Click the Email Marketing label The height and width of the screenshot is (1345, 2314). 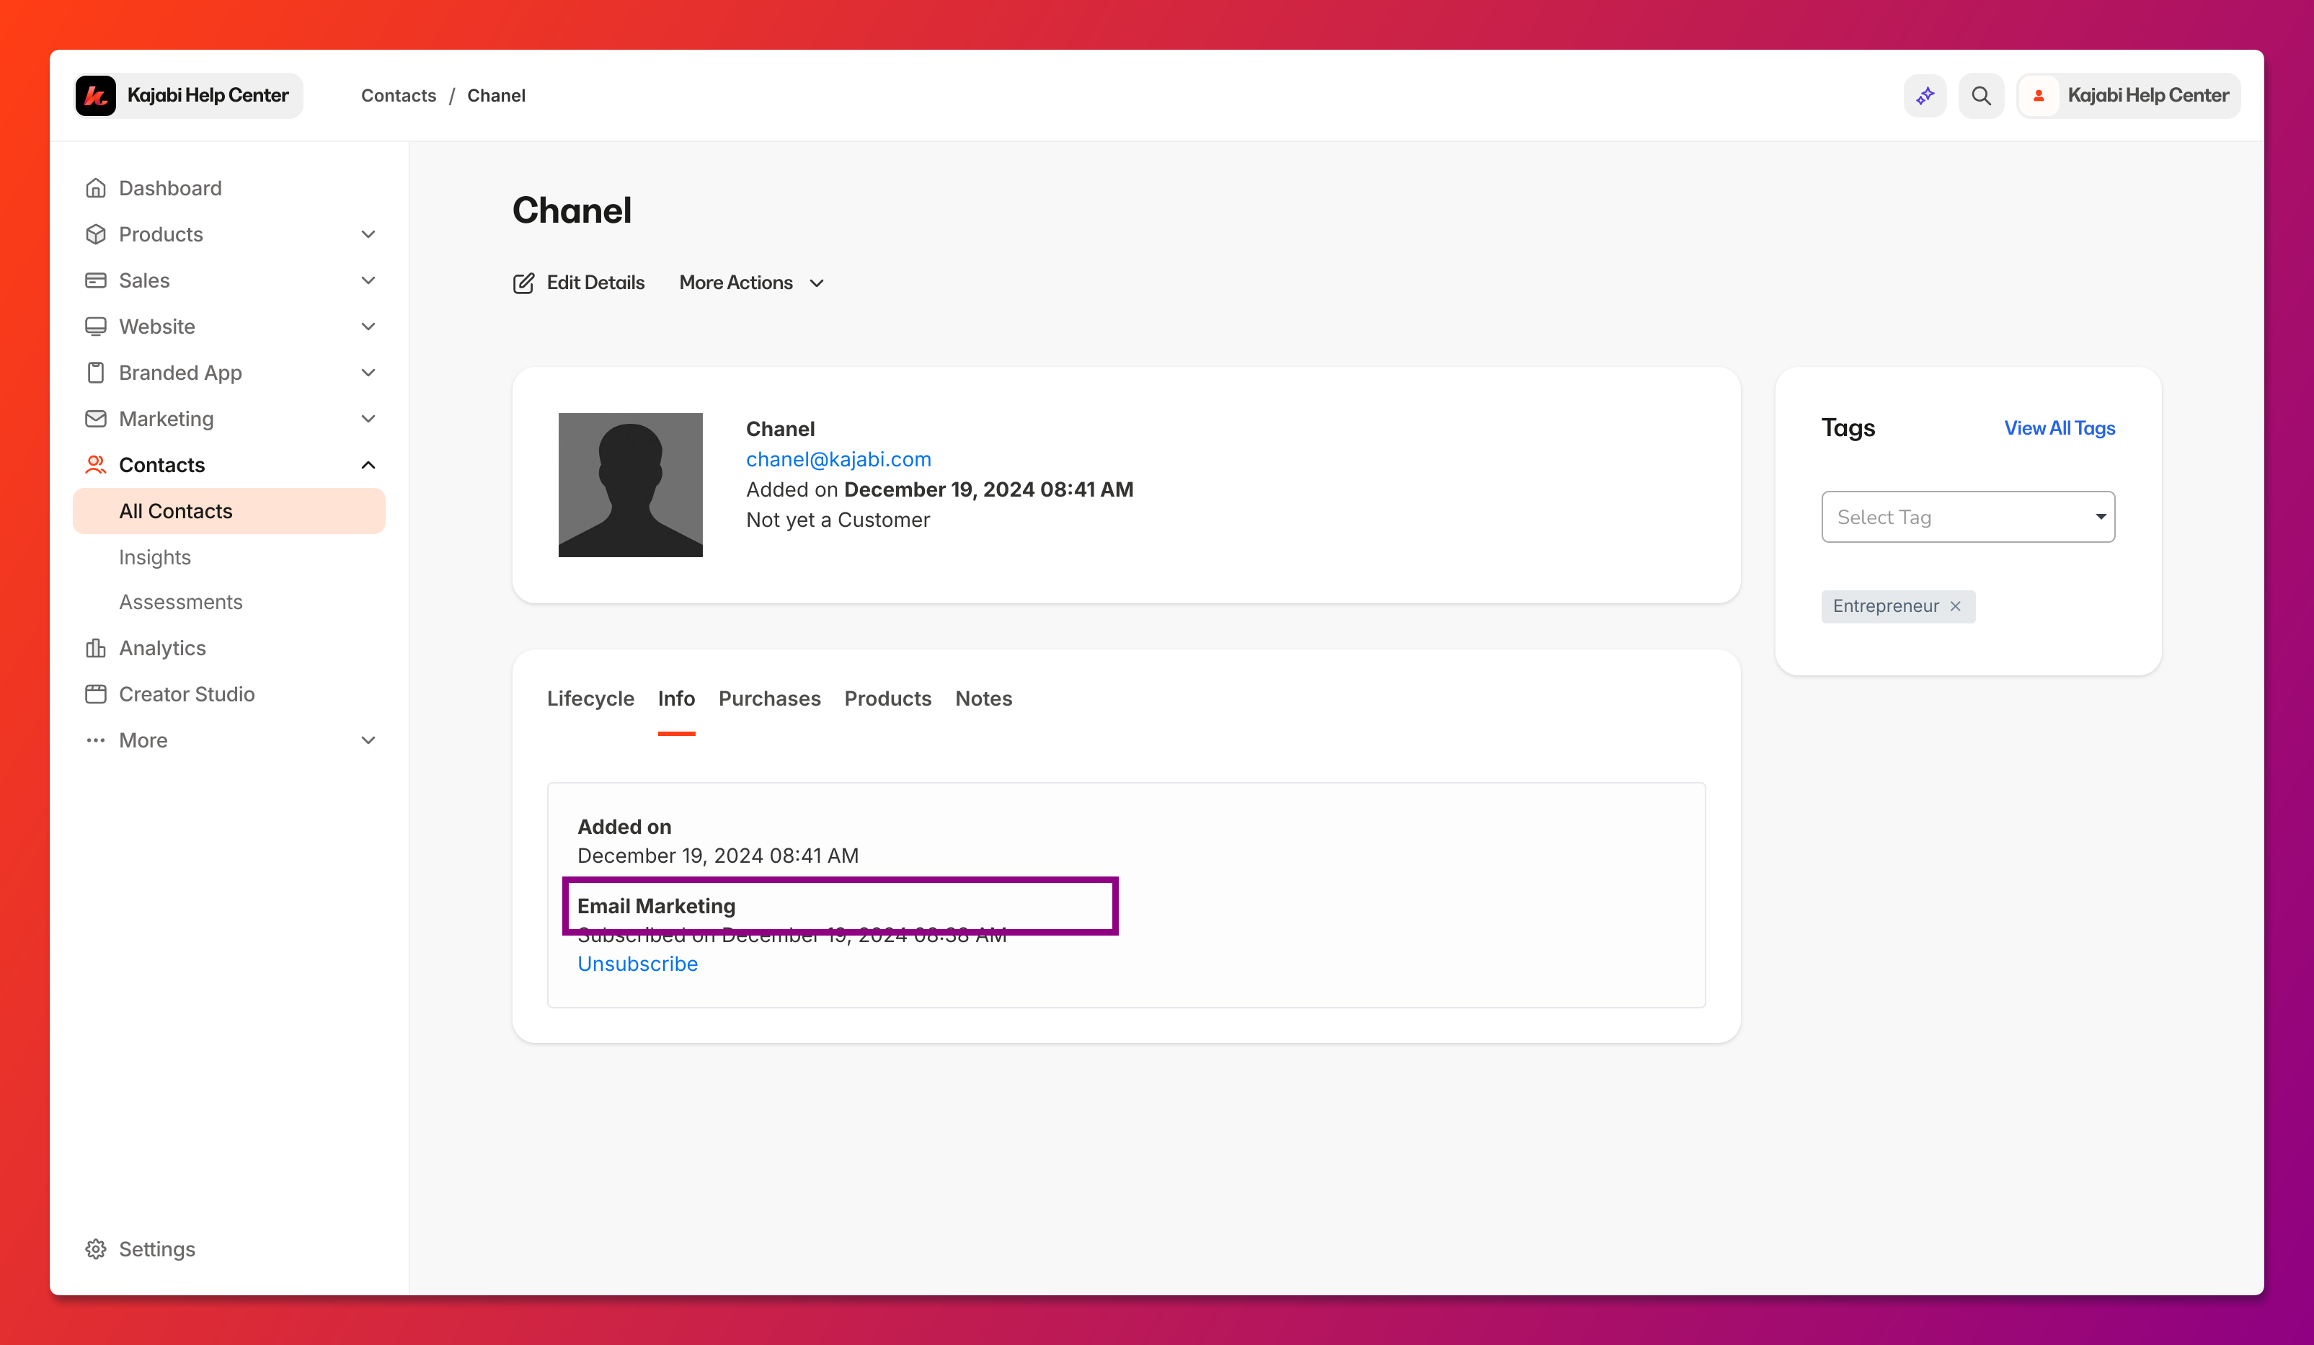coord(657,906)
